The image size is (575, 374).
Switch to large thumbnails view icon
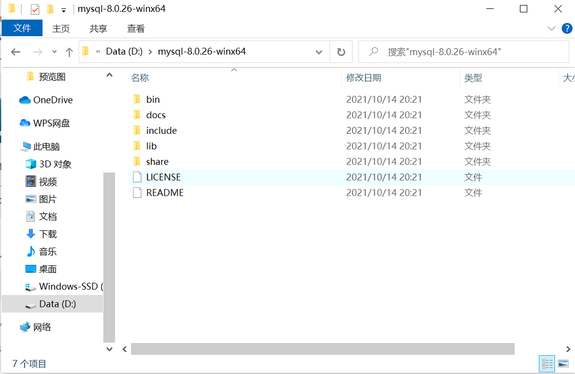click(x=563, y=364)
